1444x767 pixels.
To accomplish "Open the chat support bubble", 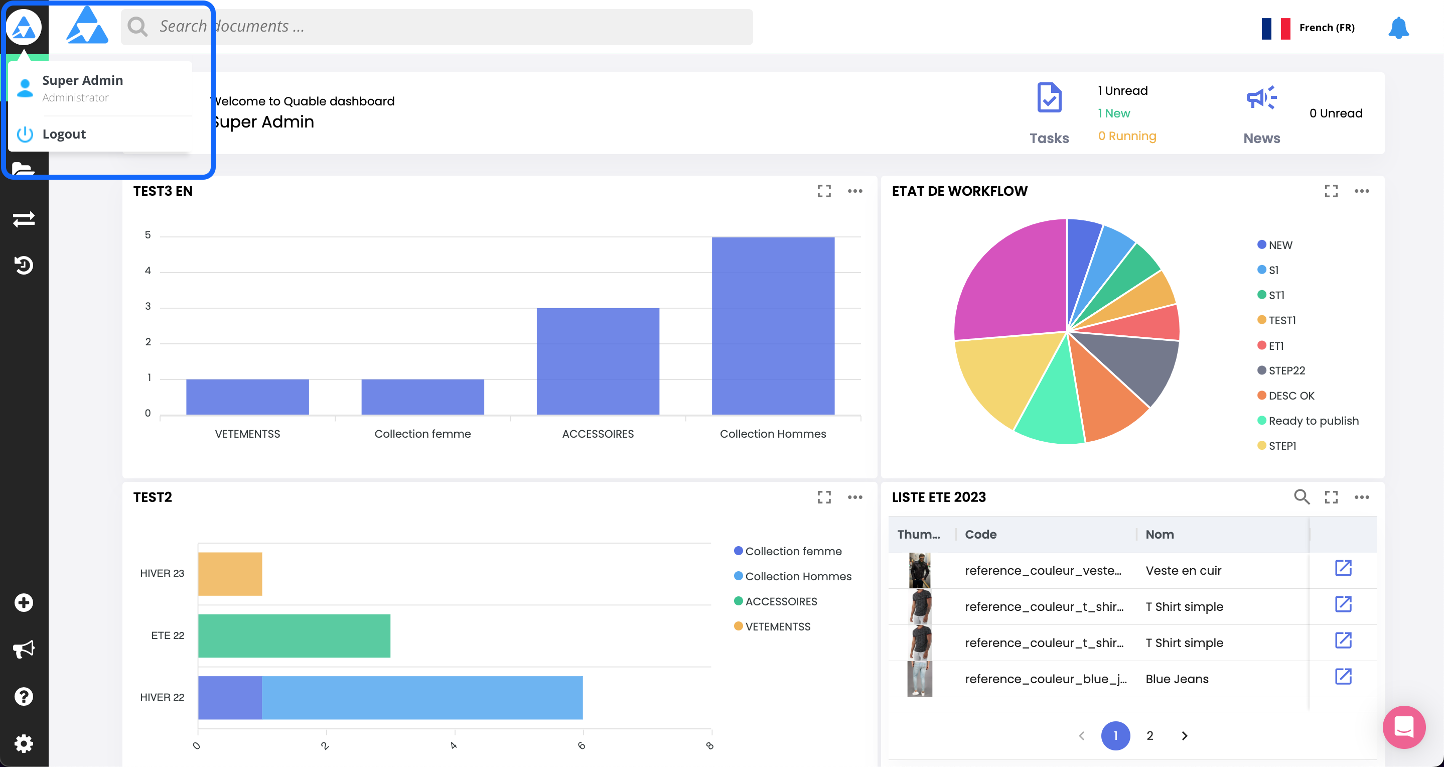I will click(x=1404, y=727).
